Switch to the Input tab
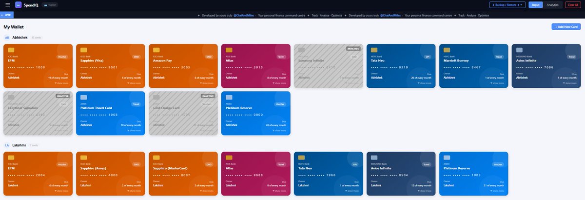Image resolution: width=585 pixels, height=200 pixels. pos(536,5)
